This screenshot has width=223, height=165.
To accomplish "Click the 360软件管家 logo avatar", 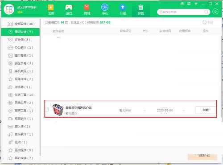I will [9, 9].
